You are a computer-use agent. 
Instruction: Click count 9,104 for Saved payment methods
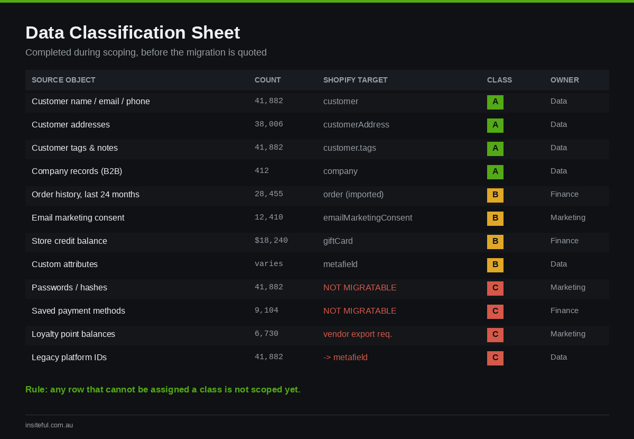pyautogui.click(x=266, y=310)
